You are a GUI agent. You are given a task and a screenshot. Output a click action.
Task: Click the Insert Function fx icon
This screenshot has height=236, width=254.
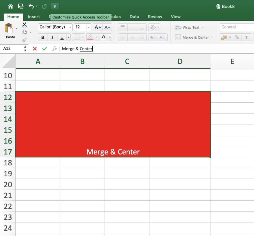pos(54,49)
